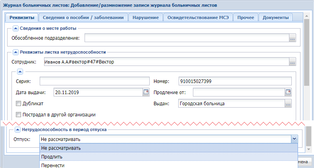Viewport: 314px width, 168px height.
Task: Open lookup for Обособленное подразделение field
Action: 293,38
